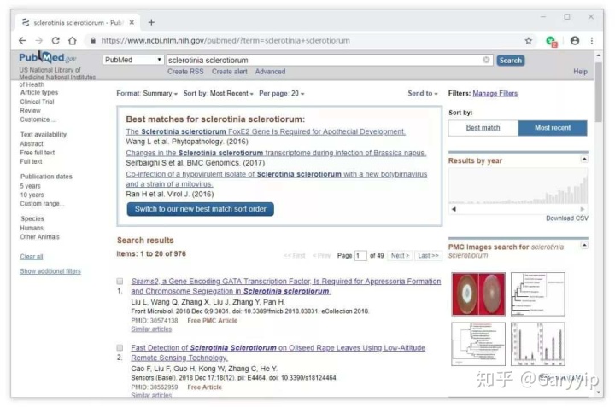Viewport: 615px width, 407px height.
Task: Click Similar articles under PMID 30574138
Action: coord(151,329)
